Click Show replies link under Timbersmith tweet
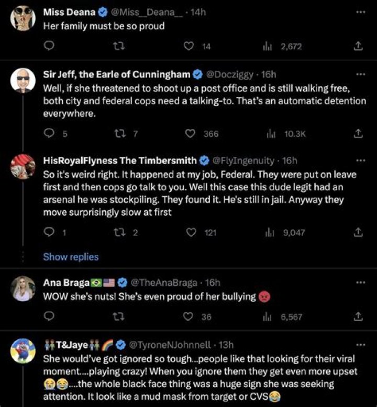This screenshot has width=377, height=407. pyautogui.click(x=71, y=257)
